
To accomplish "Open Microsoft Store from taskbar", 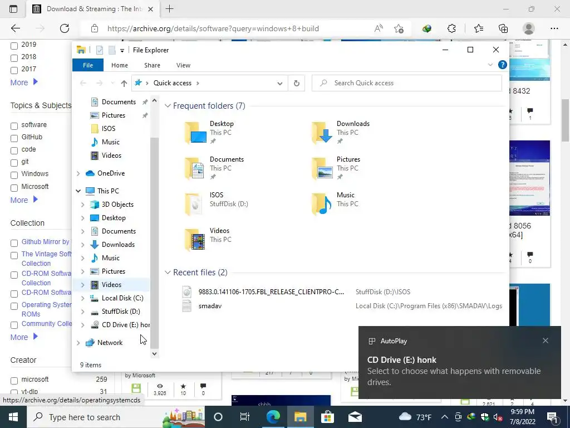I will click(x=327, y=417).
